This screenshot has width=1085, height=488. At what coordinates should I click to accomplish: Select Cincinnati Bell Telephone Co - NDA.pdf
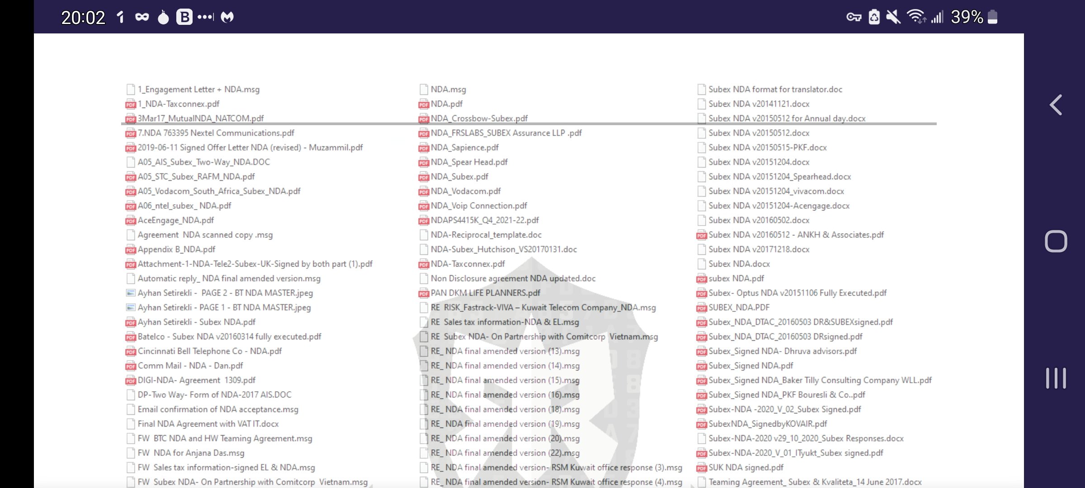coord(209,351)
